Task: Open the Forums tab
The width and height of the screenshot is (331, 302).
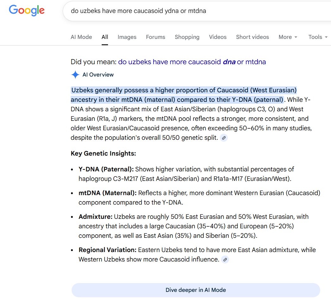Action: point(156,37)
